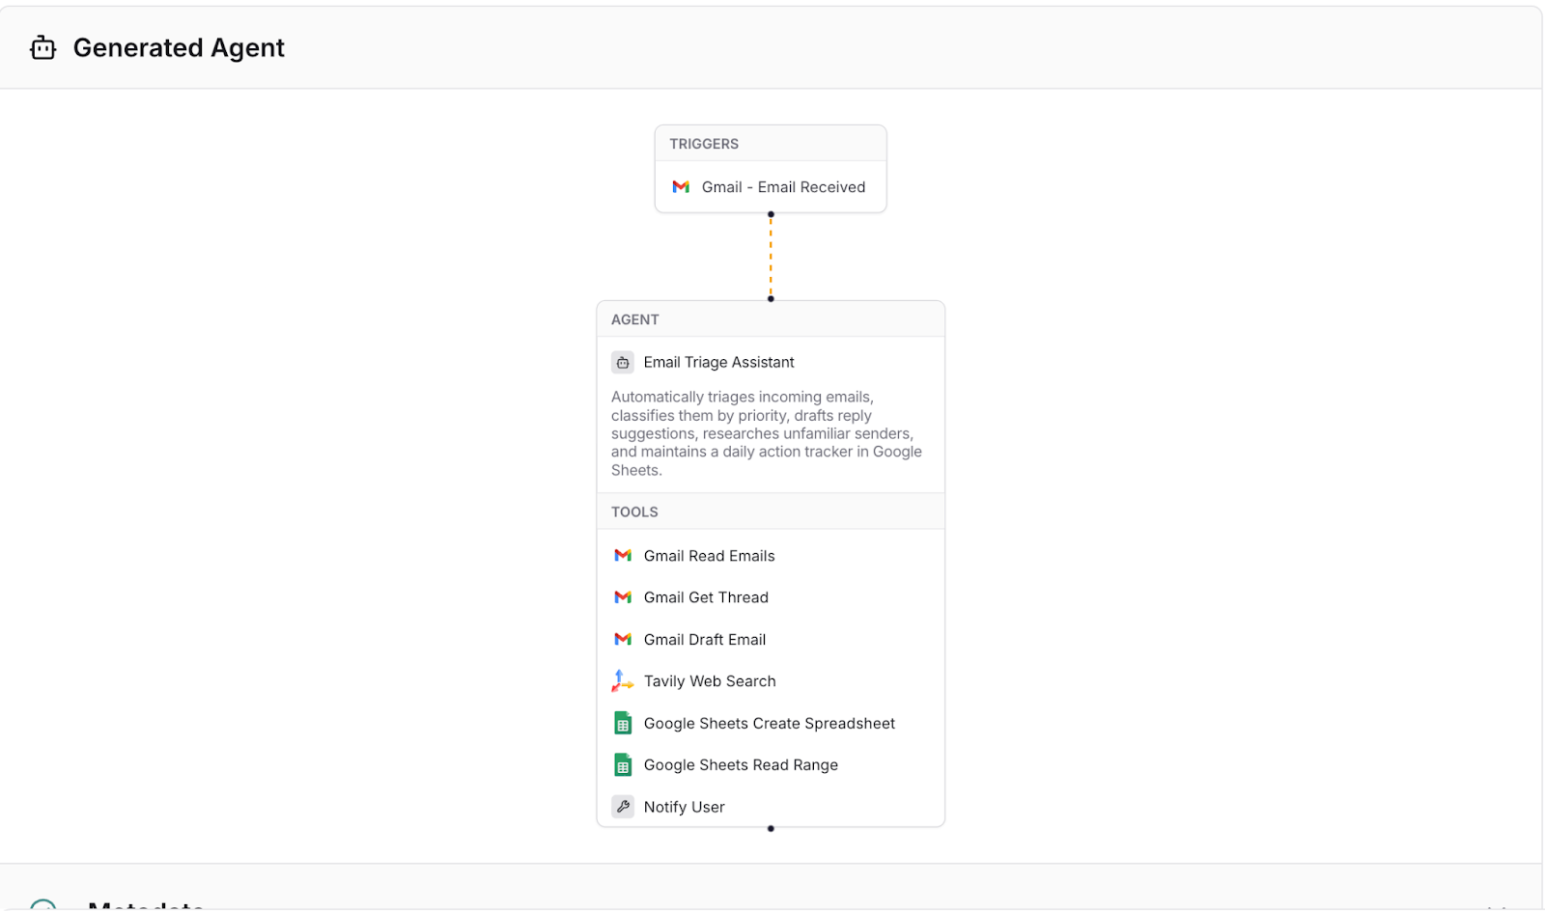Click the robot icon beside Generated Agent
Viewport: 1545px width, 911px height.
tap(43, 47)
